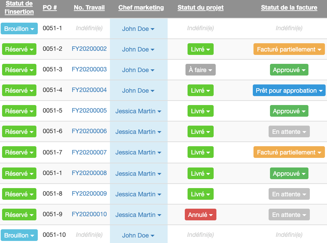Open the "Annulé" status dropdown on row 0051-9

pos(200,215)
